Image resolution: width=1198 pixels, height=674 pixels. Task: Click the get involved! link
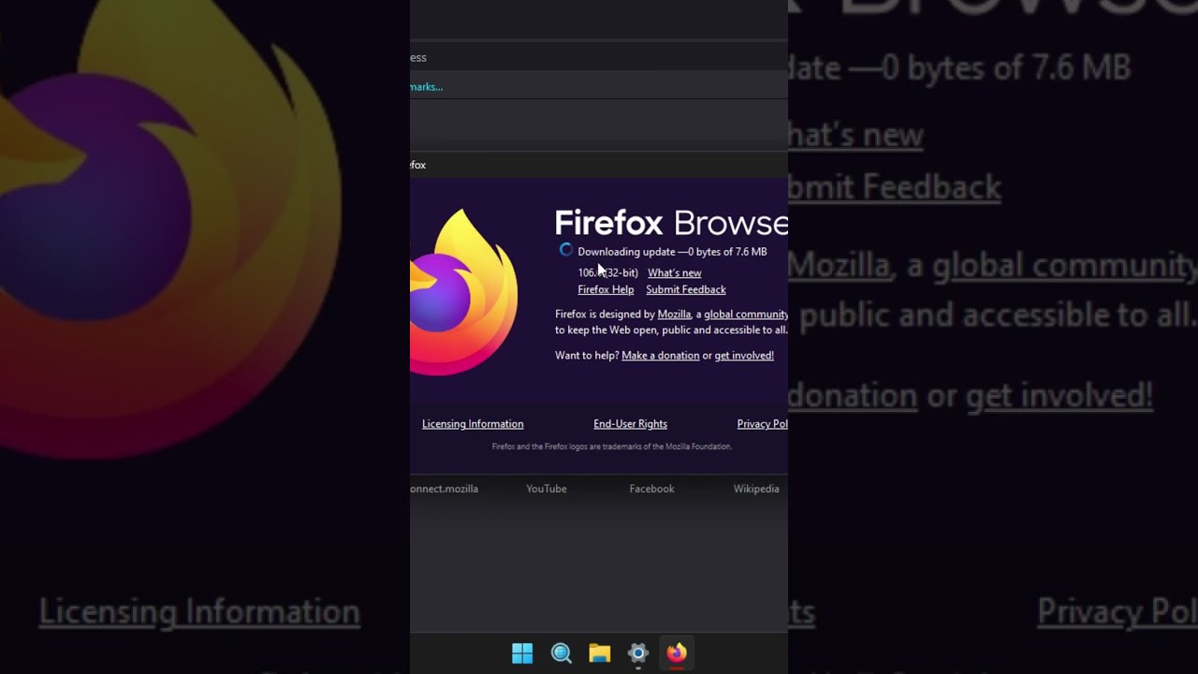[x=744, y=355]
